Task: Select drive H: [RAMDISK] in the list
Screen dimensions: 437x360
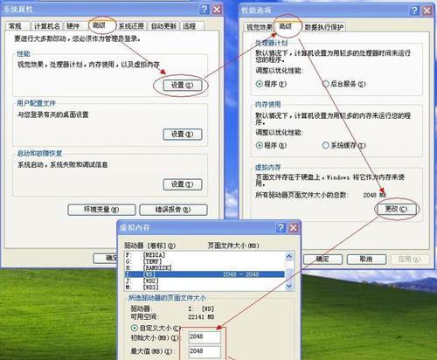Action: tap(205, 267)
